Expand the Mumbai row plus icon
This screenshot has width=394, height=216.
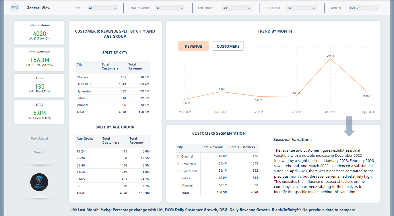click(x=178, y=185)
